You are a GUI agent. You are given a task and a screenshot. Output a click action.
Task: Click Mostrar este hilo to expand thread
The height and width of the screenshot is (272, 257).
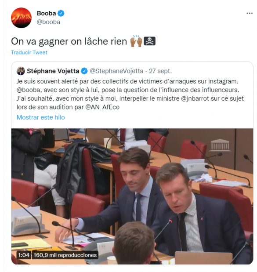pyautogui.click(x=41, y=117)
